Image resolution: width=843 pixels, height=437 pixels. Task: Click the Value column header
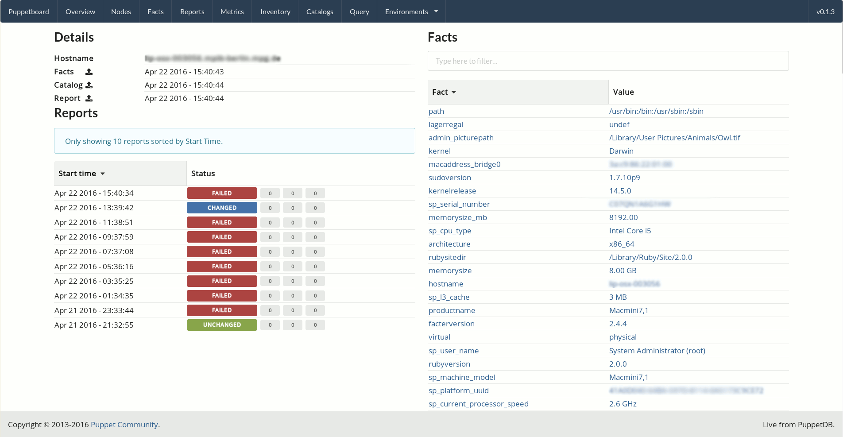pos(623,92)
